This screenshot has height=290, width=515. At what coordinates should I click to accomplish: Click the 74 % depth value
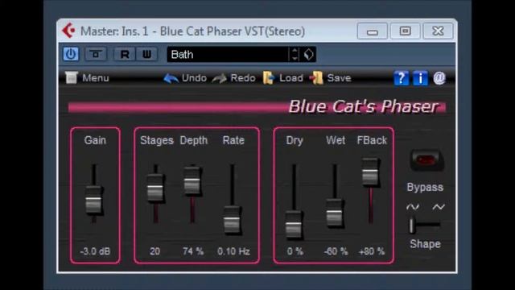[x=193, y=251]
